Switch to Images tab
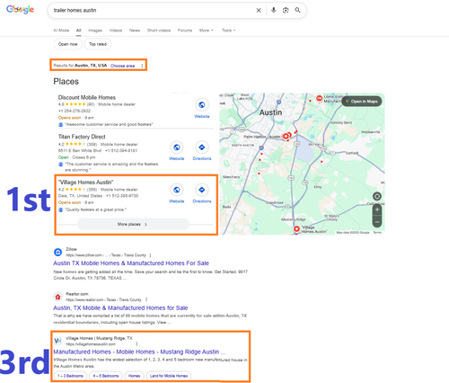The height and width of the screenshot is (383, 449). point(95,31)
